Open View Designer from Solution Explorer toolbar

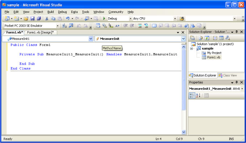click(x=221, y=38)
